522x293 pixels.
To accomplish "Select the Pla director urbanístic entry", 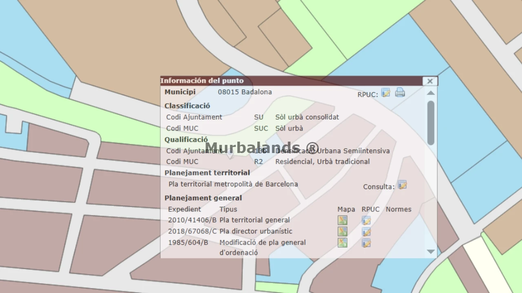I will coord(256,231).
